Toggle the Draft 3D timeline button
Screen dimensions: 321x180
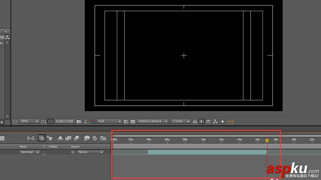[41, 138]
